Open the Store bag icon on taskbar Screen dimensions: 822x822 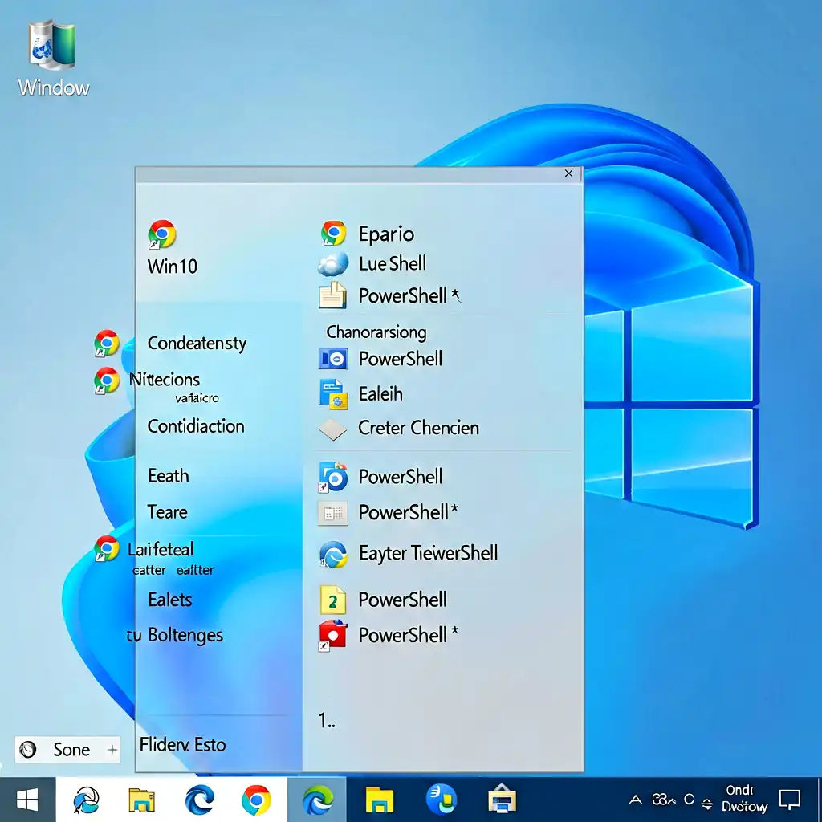pyautogui.click(x=502, y=799)
